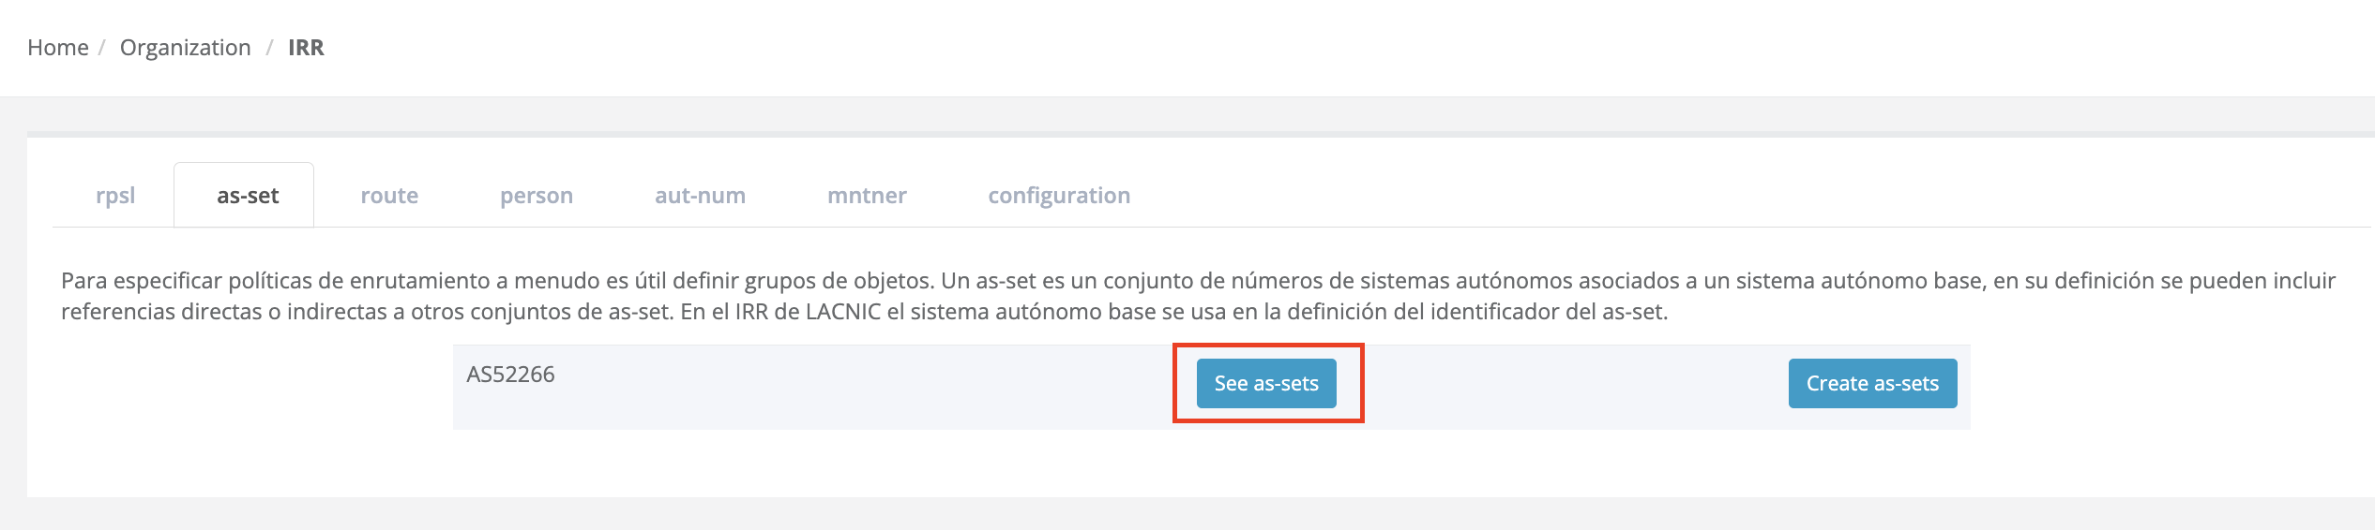2375x530 pixels.
Task: Open the route tab
Action: pos(389,196)
